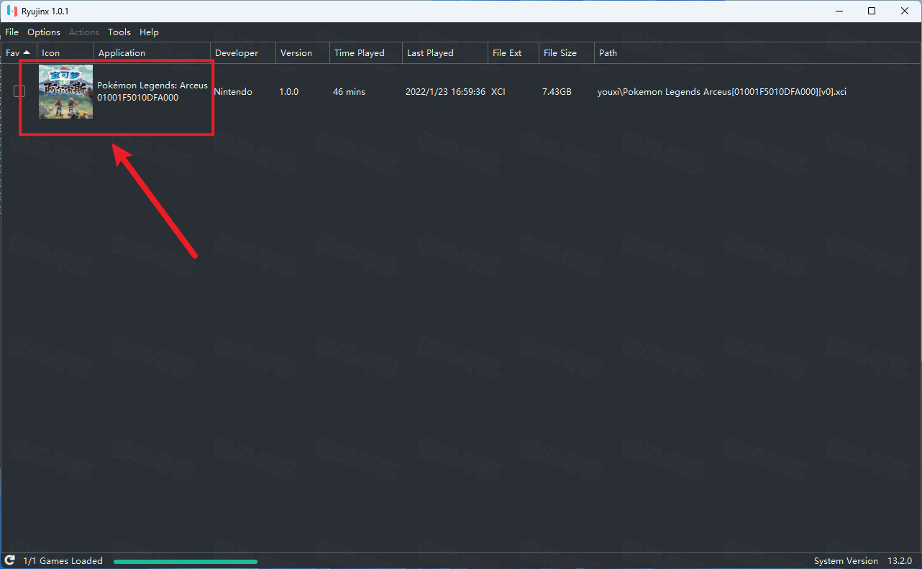Sort by the Fav column arrow
Viewport: 922px width, 569px height.
[27, 52]
